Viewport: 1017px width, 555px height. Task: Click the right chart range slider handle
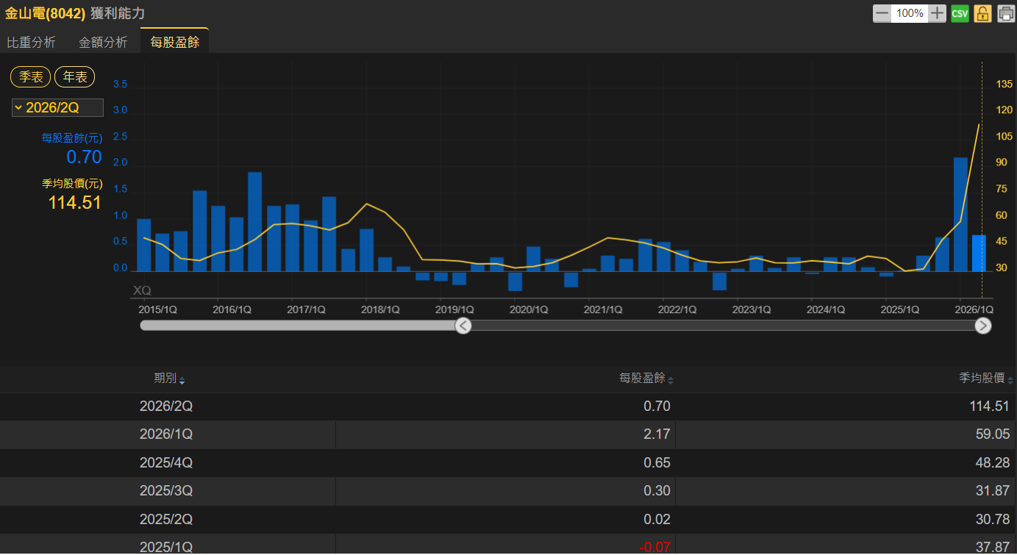pyautogui.click(x=983, y=326)
